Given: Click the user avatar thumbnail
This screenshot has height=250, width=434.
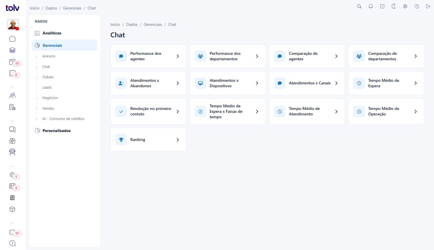Looking at the screenshot, I should [13, 25].
